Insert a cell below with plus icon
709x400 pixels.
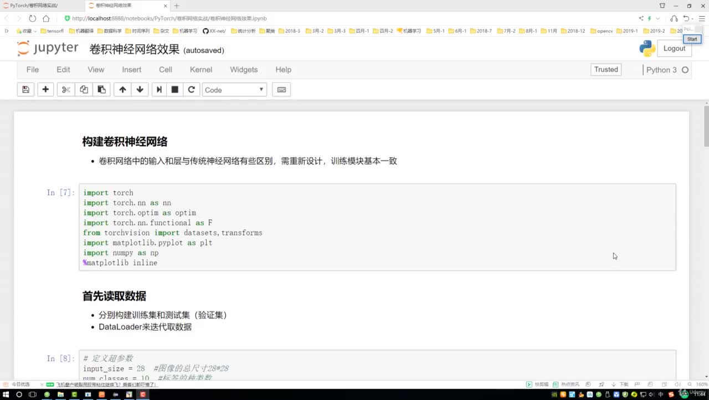(45, 90)
